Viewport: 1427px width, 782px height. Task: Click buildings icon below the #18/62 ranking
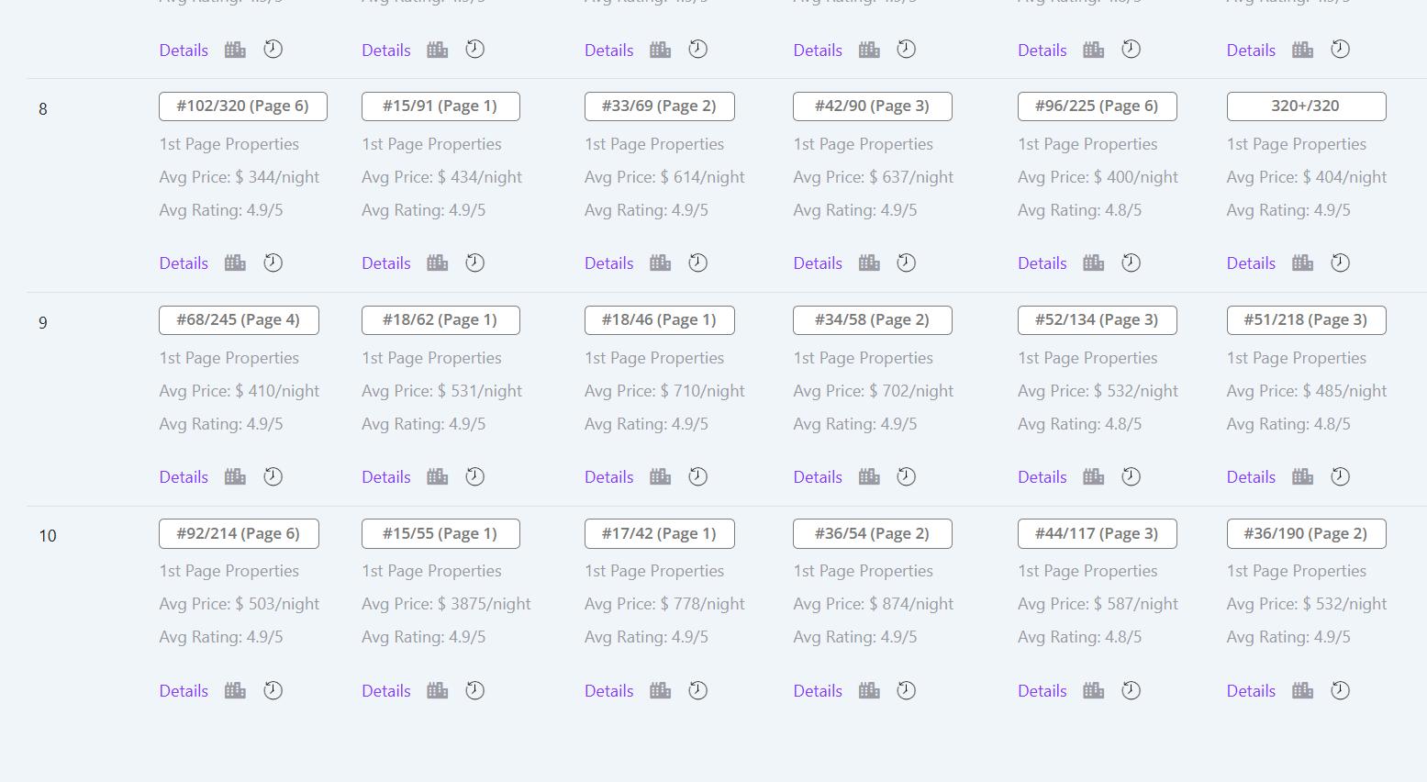point(437,477)
